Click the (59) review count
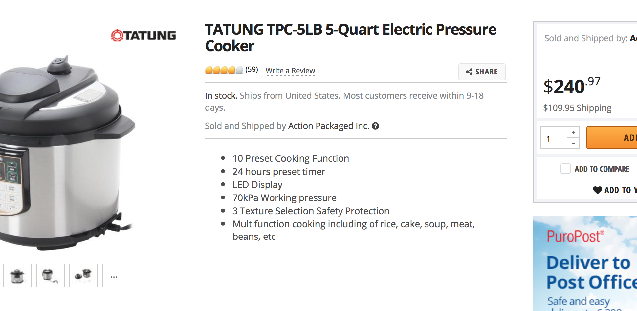637x311 pixels. [x=252, y=70]
